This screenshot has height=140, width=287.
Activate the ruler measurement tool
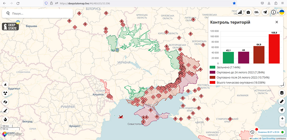[x=282, y=101]
